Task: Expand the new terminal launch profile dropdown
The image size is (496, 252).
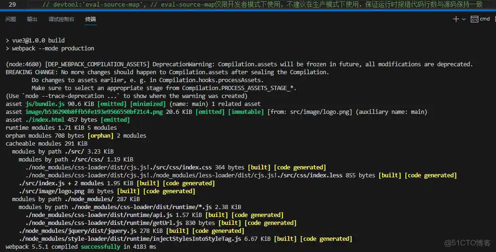Action: coord(464,19)
